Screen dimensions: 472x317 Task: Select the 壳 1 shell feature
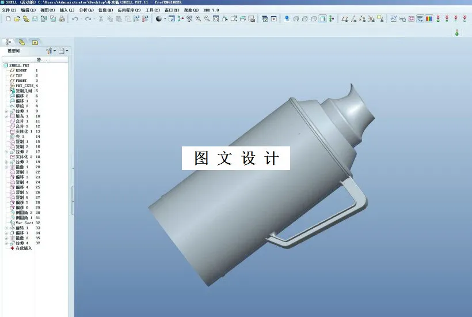(17, 137)
